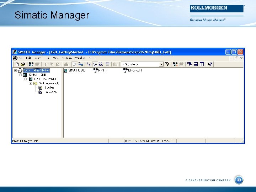Switch to List view icon
This screenshot has width=256, height=192.
point(101,64)
